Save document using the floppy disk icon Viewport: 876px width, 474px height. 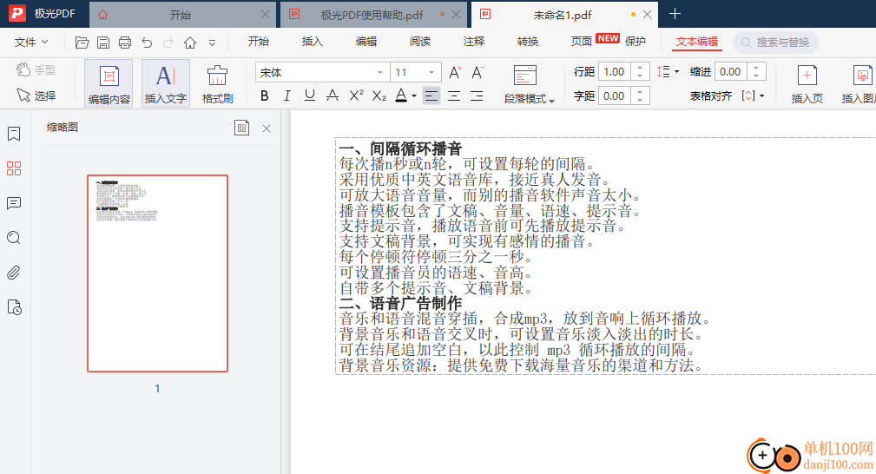102,43
